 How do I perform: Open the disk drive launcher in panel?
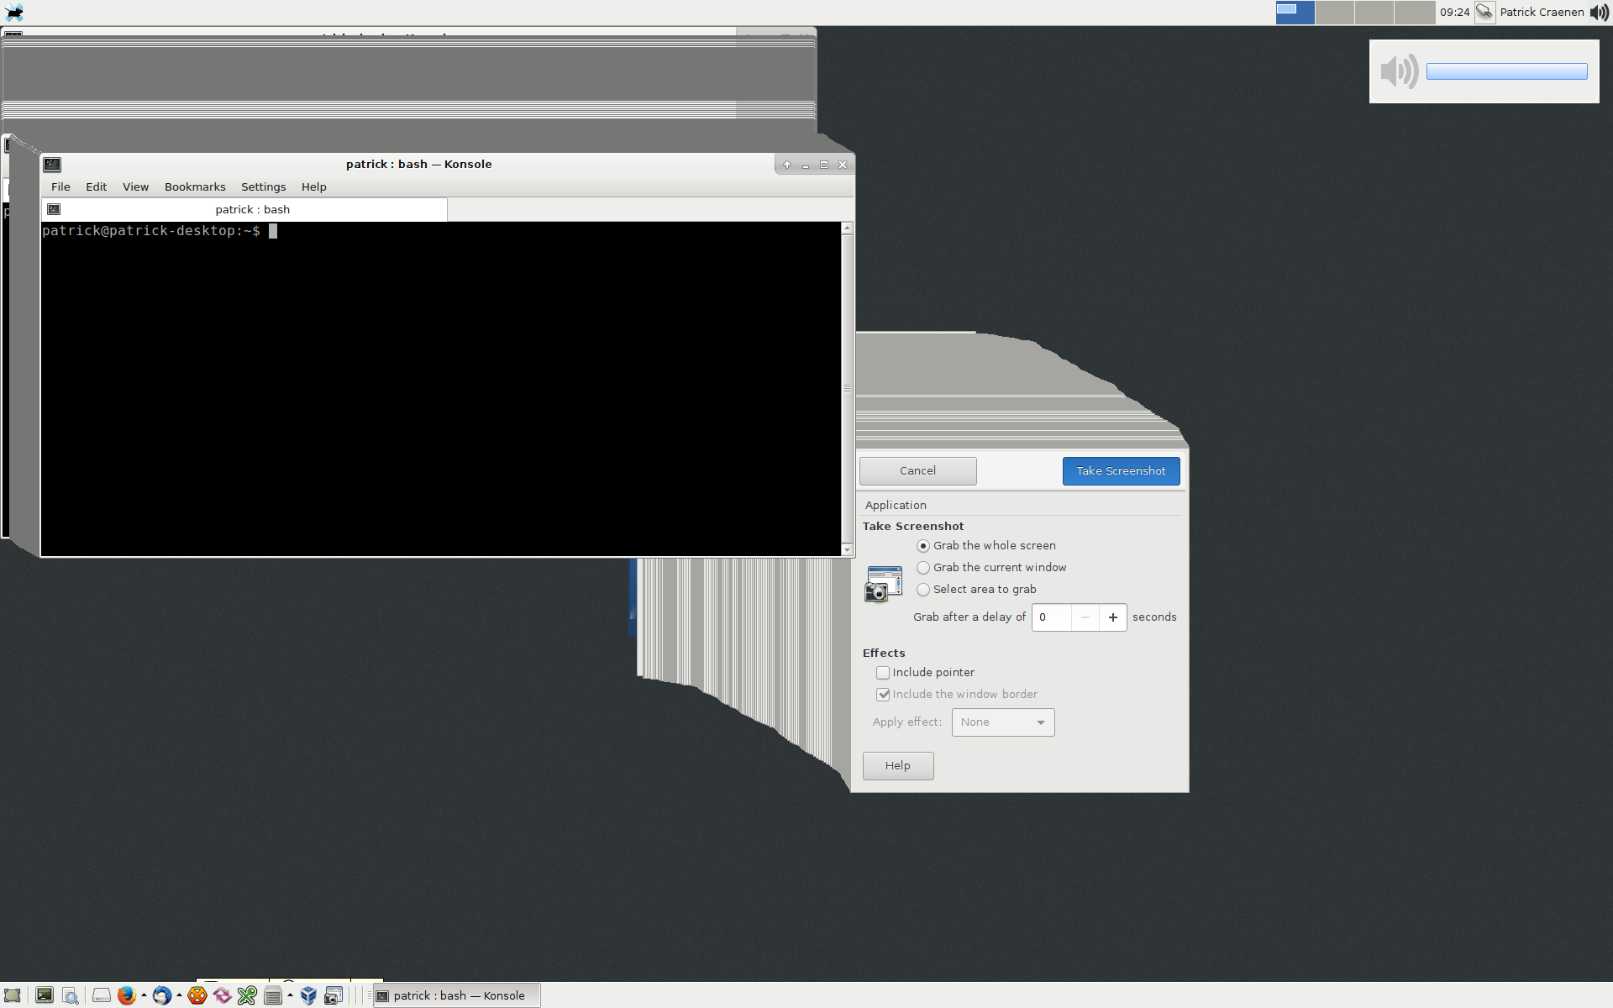[x=102, y=995]
